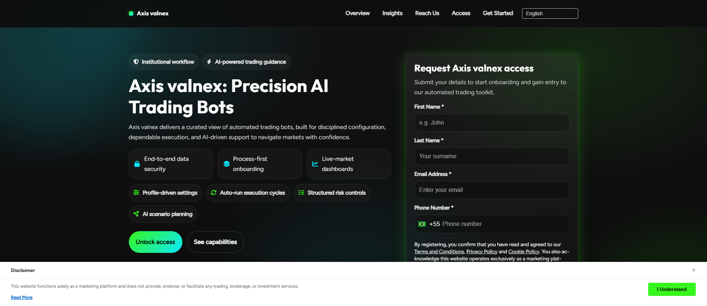Click the Structured risk controls chip text

coord(337,193)
